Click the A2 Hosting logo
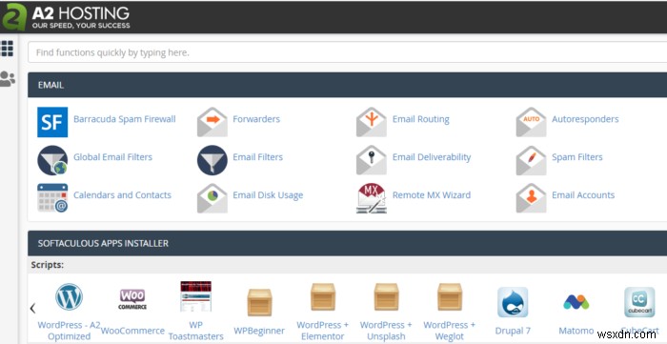 pyautogui.click(x=67, y=16)
